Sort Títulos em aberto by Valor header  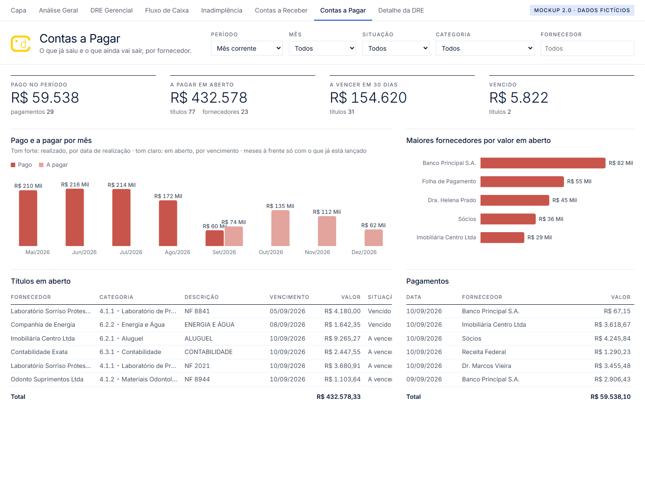click(x=351, y=297)
